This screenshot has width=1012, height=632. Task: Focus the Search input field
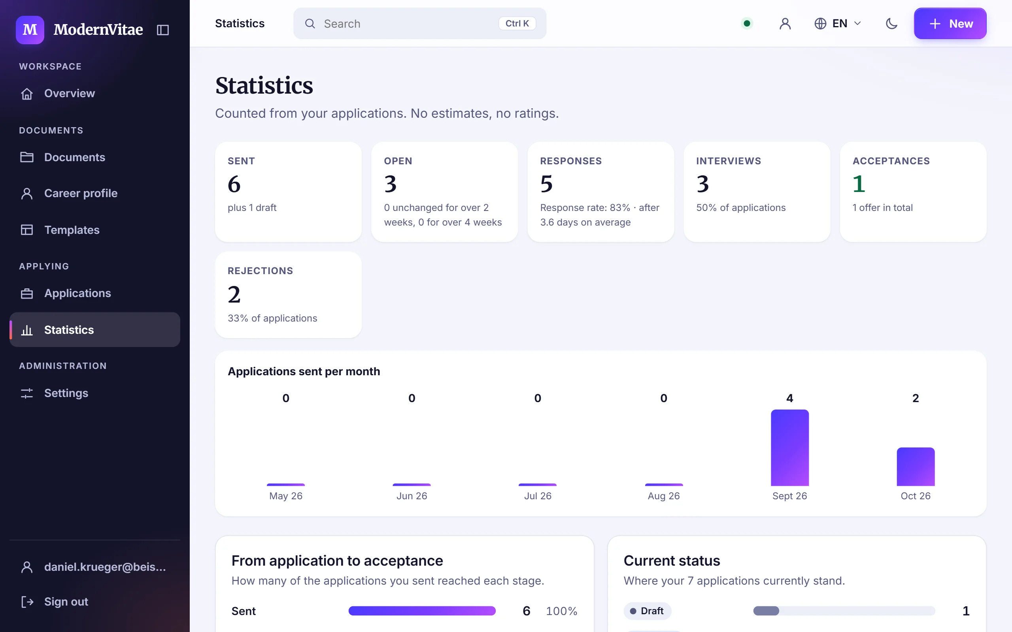click(x=419, y=23)
